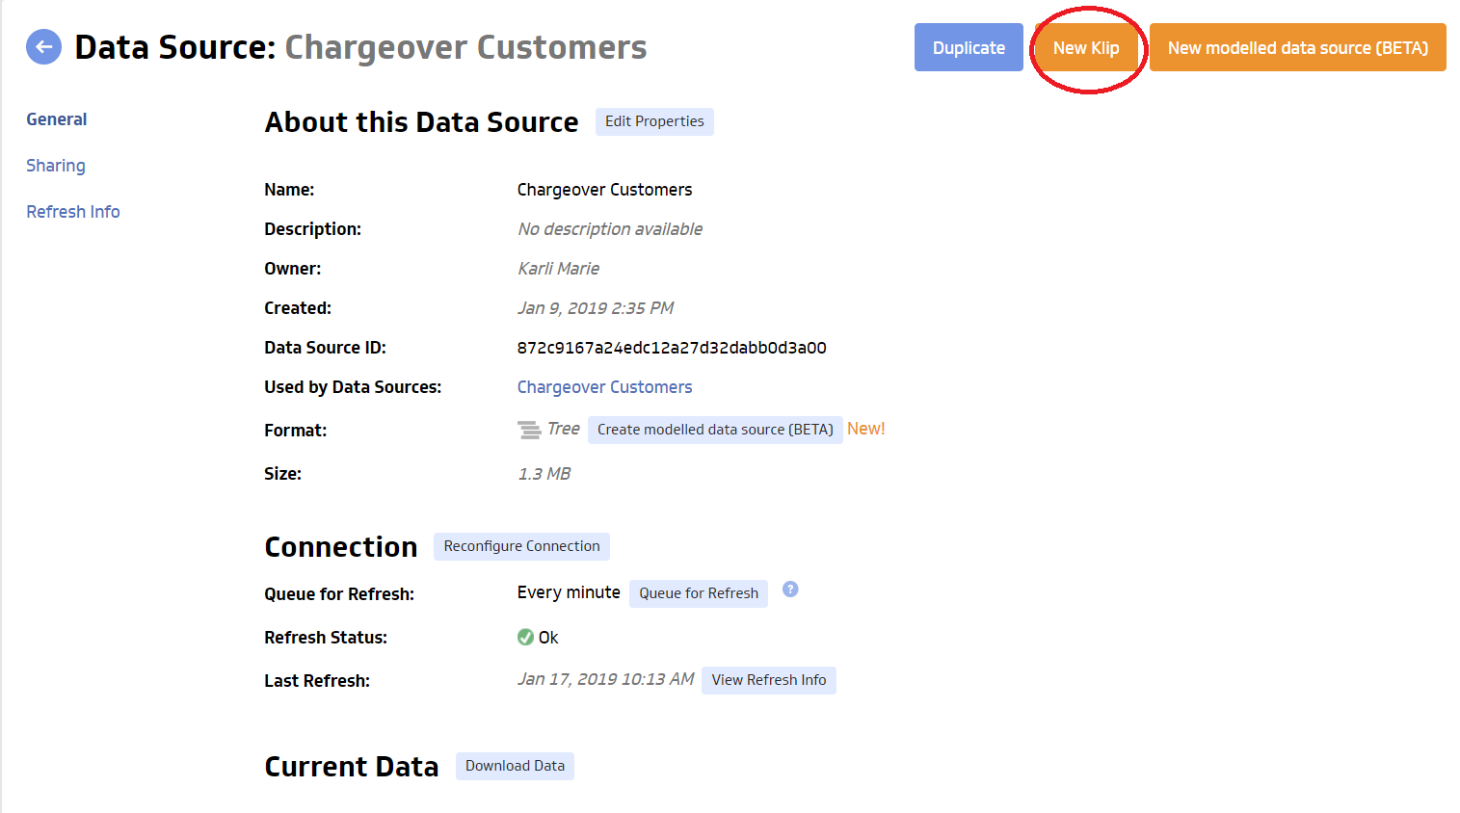Open the Queue for Refresh help icon
Image resolution: width=1460 pixels, height=813 pixels.
(790, 590)
